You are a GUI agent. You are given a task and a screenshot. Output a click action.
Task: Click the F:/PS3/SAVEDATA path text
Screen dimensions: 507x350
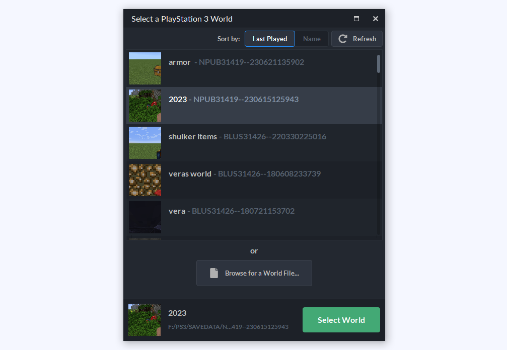[228, 327]
